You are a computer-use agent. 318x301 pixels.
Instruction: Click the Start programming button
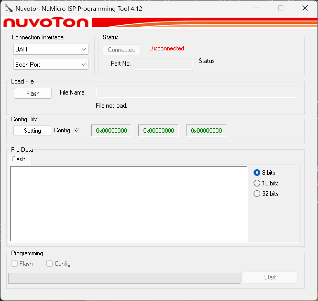270,277
